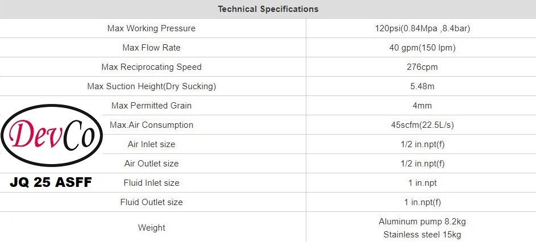Click the Max Reciprocating Speed label

click(x=151, y=67)
